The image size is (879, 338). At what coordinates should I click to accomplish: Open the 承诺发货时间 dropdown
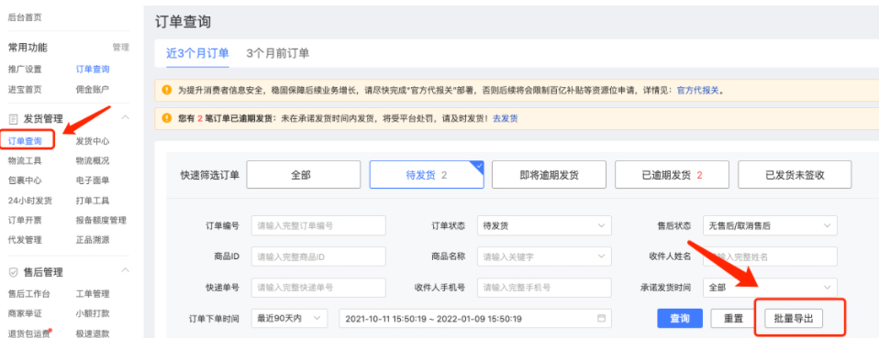tap(770, 287)
